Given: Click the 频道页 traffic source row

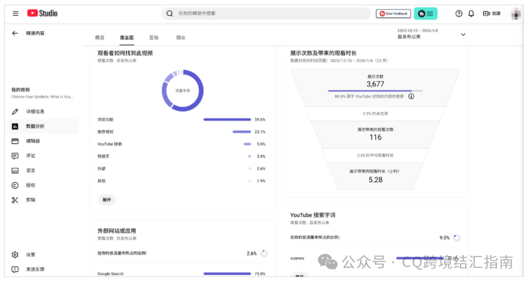Looking at the screenshot, I should point(182,156).
